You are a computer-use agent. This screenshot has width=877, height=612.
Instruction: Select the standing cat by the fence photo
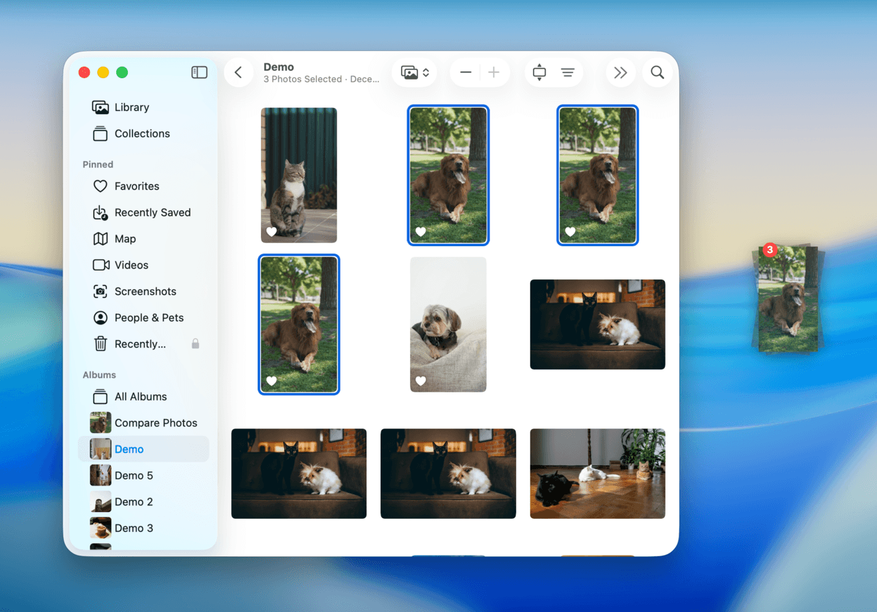point(299,175)
